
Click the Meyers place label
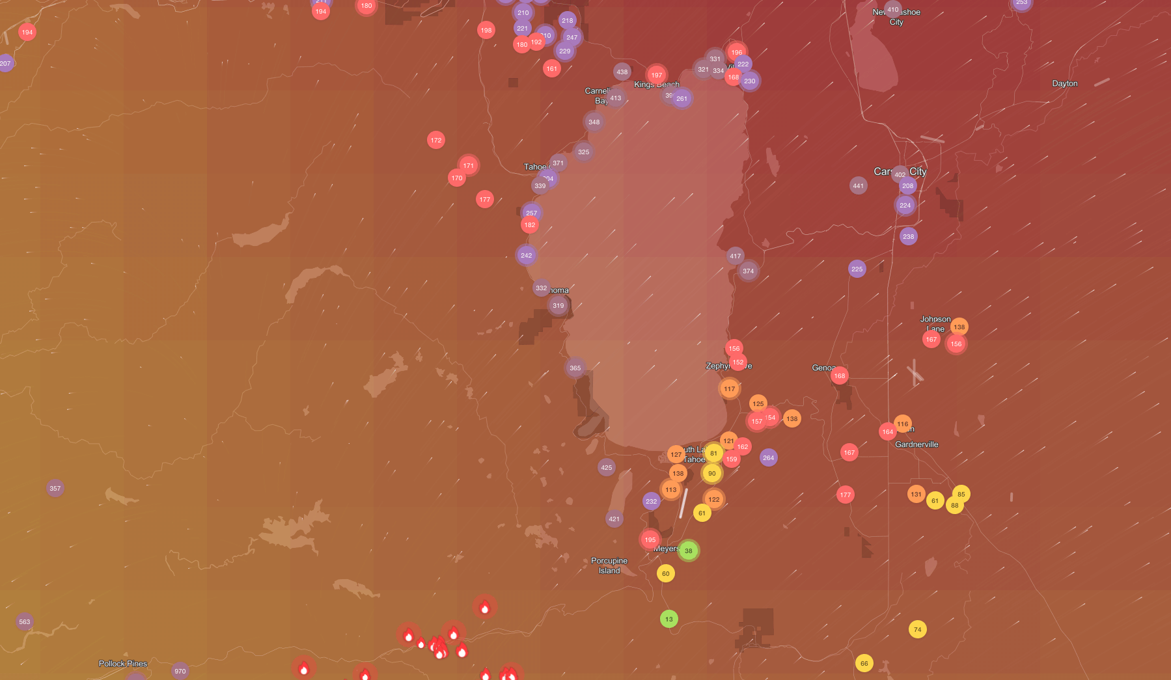pos(666,549)
